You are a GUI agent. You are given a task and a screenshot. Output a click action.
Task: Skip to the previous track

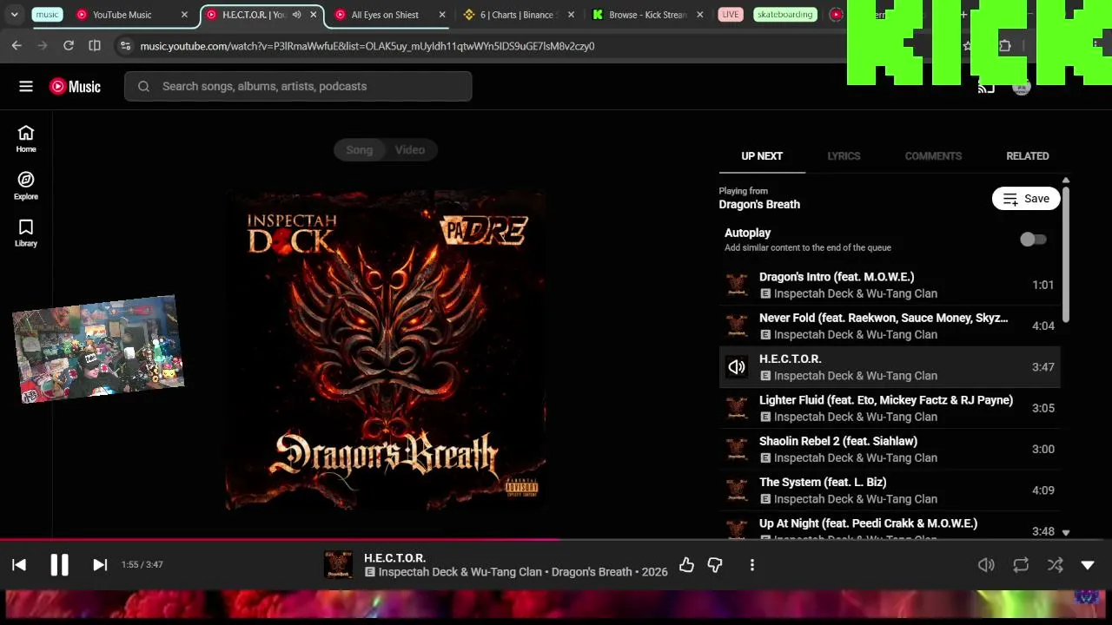(19, 564)
